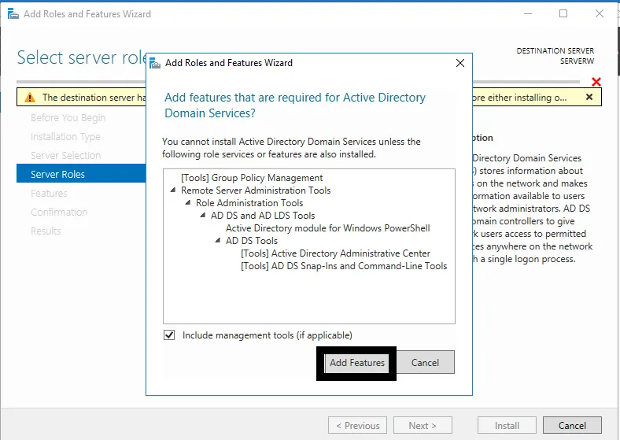Open Features wizard step
Image resolution: width=620 pixels, height=440 pixels.
[x=49, y=193]
